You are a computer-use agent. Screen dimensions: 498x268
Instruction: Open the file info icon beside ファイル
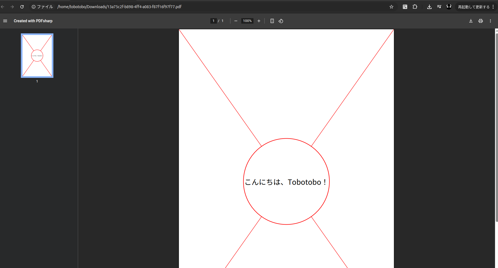click(34, 7)
